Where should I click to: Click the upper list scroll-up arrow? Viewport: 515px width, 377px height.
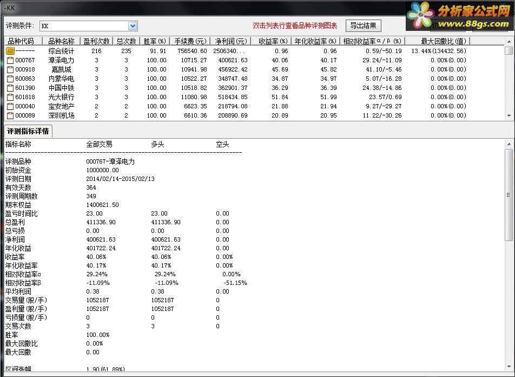tap(509, 42)
